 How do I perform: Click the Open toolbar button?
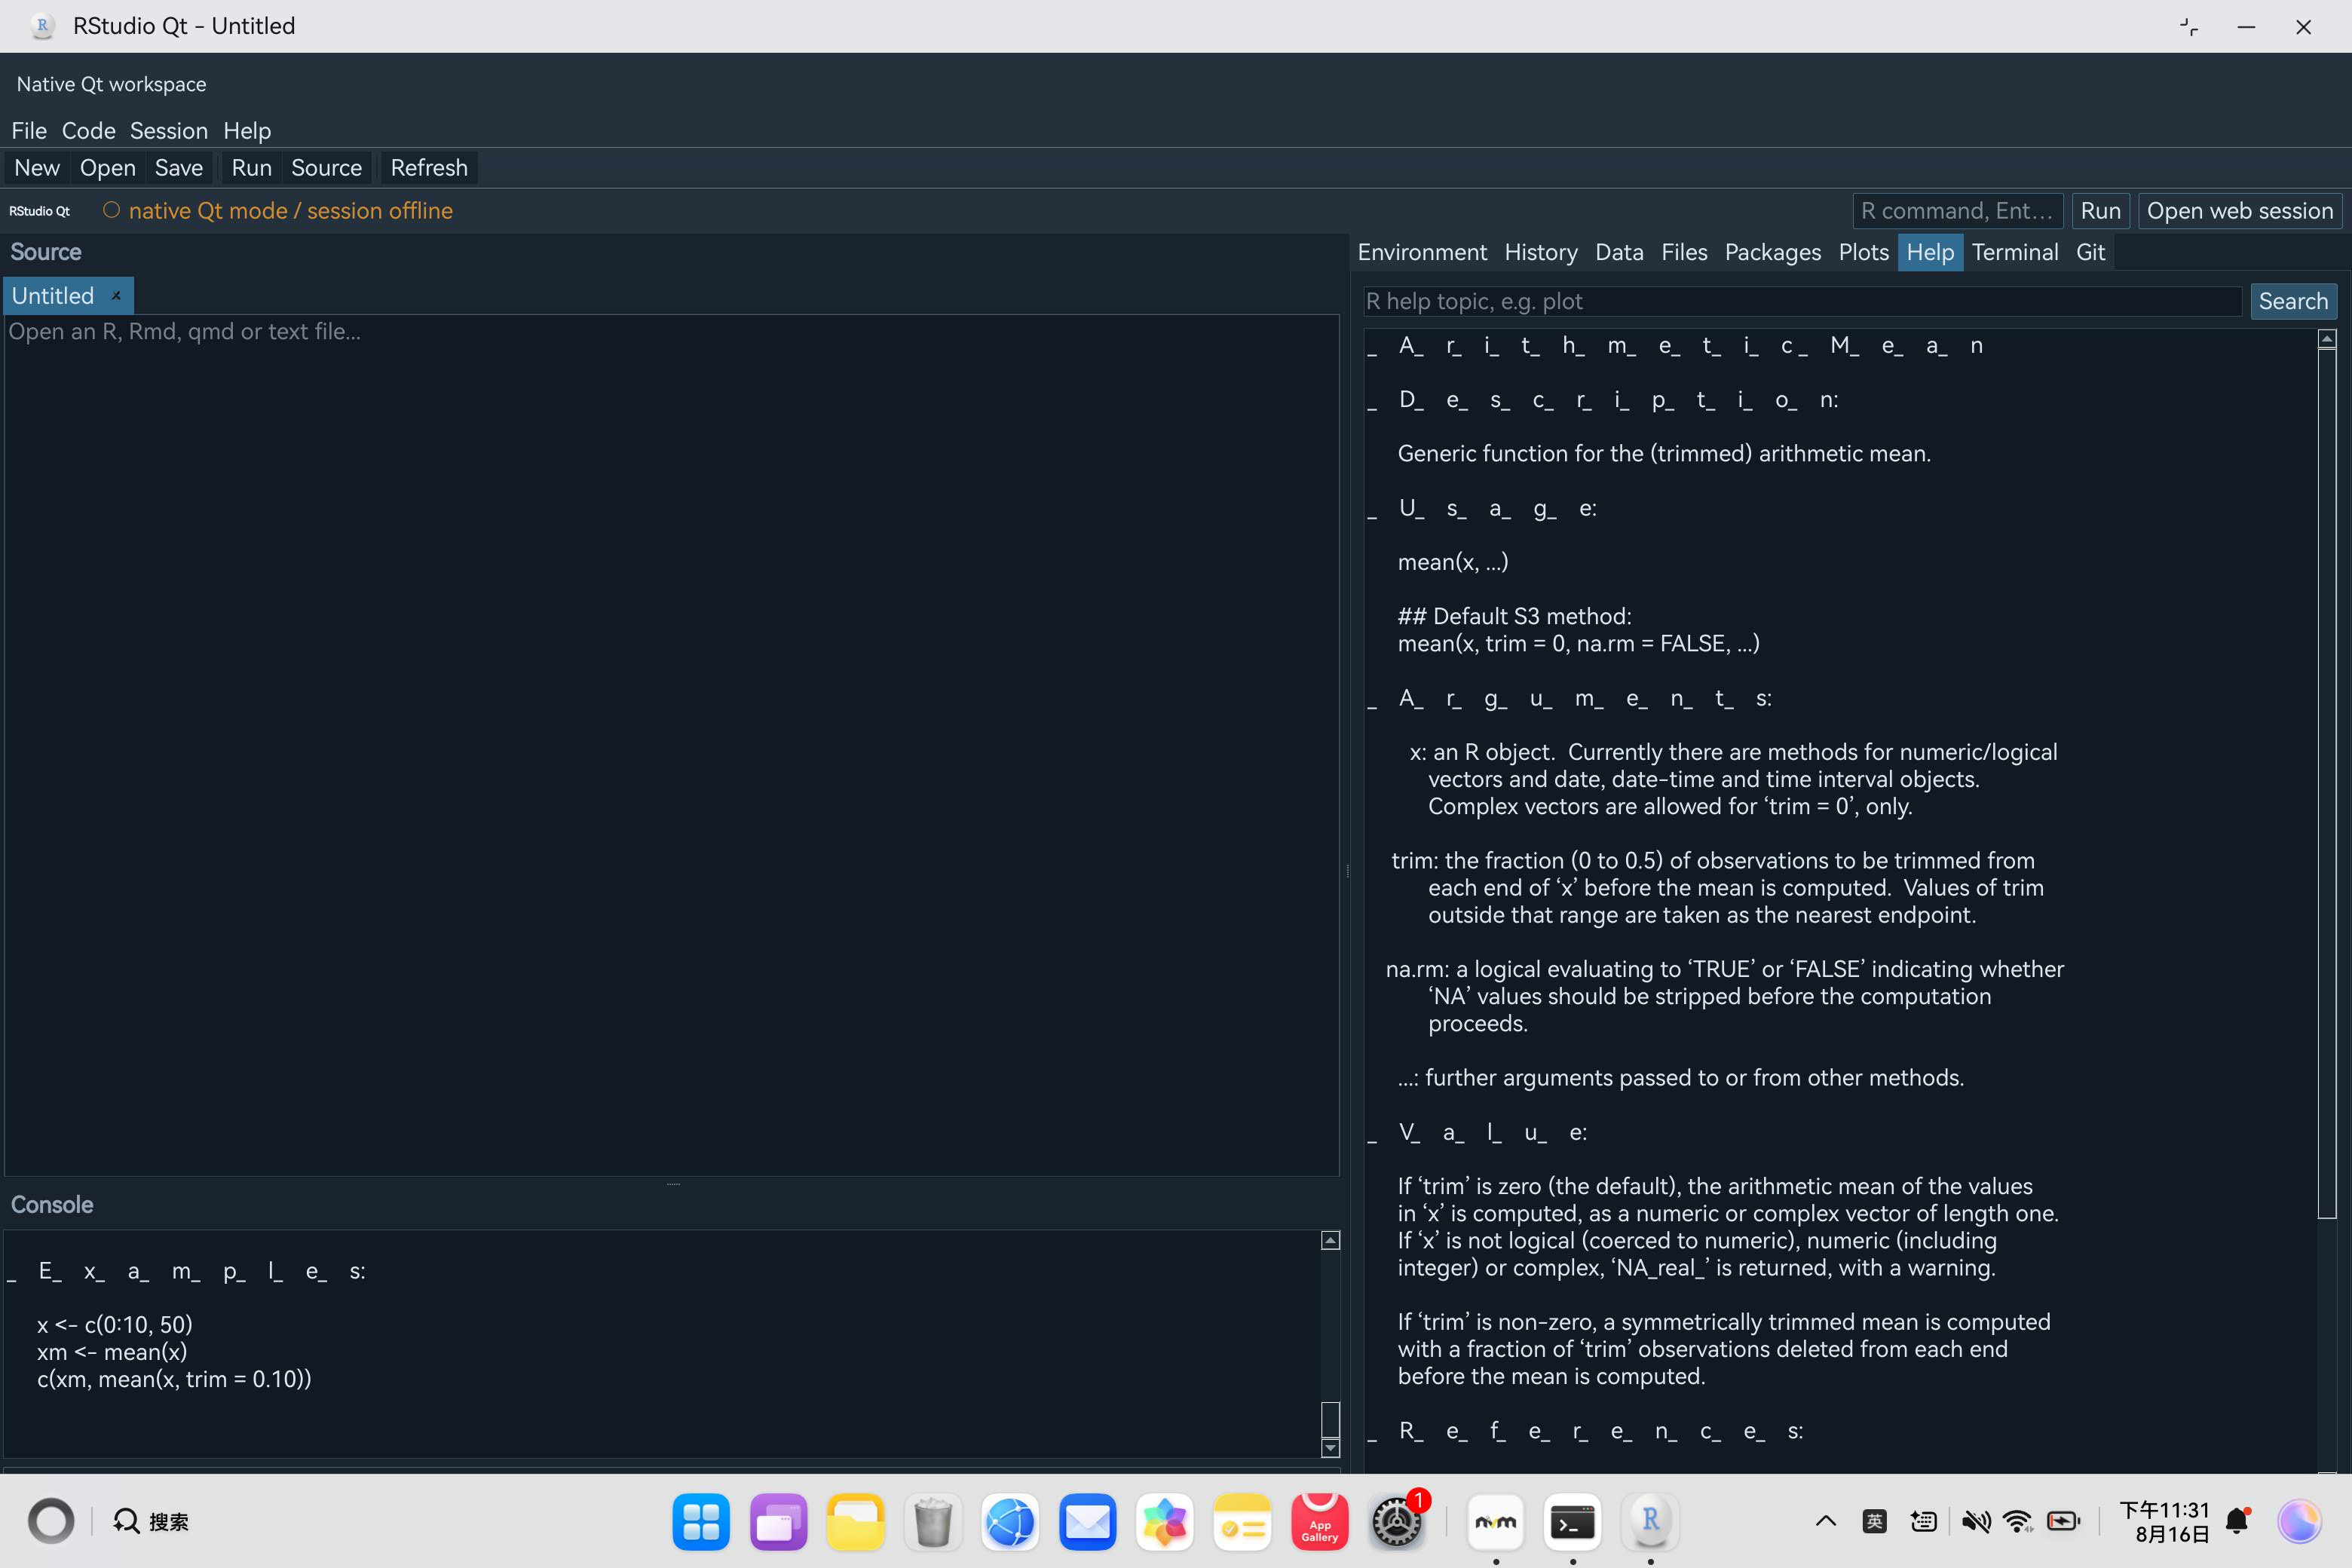coord(108,168)
